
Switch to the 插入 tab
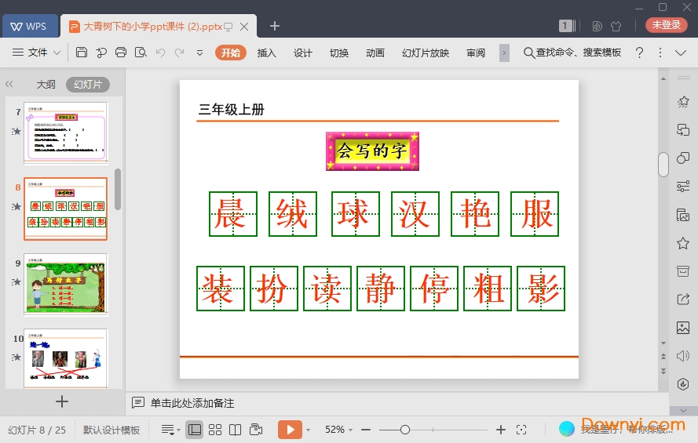click(x=267, y=53)
